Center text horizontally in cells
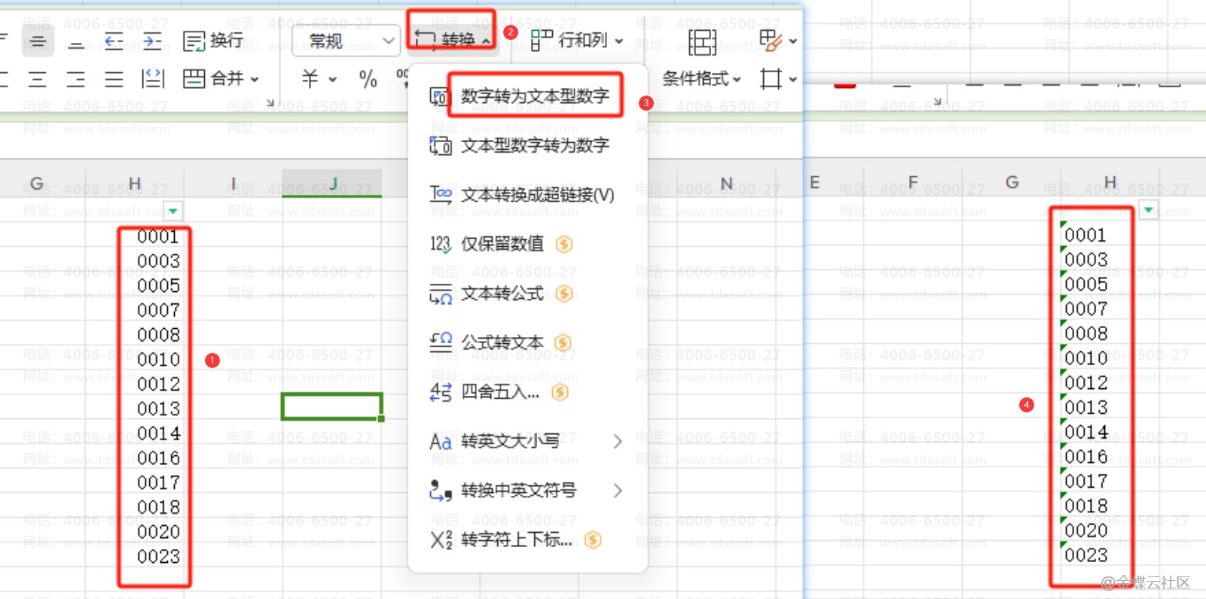Viewport: 1206px width, 599px height. click(38, 79)
